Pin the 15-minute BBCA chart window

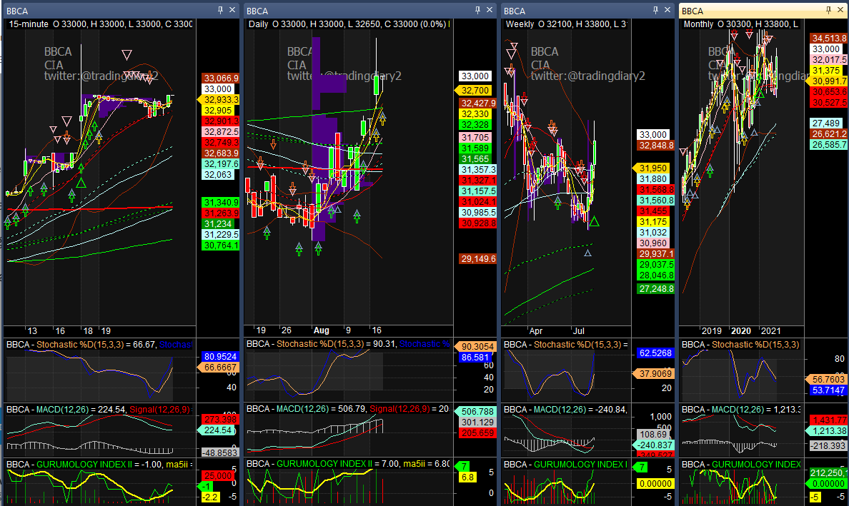[x=220, y=10]
